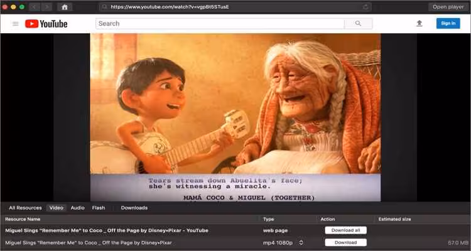Go forward with the right arrow button
Screen dimensions: 471x251
point(46,7)
